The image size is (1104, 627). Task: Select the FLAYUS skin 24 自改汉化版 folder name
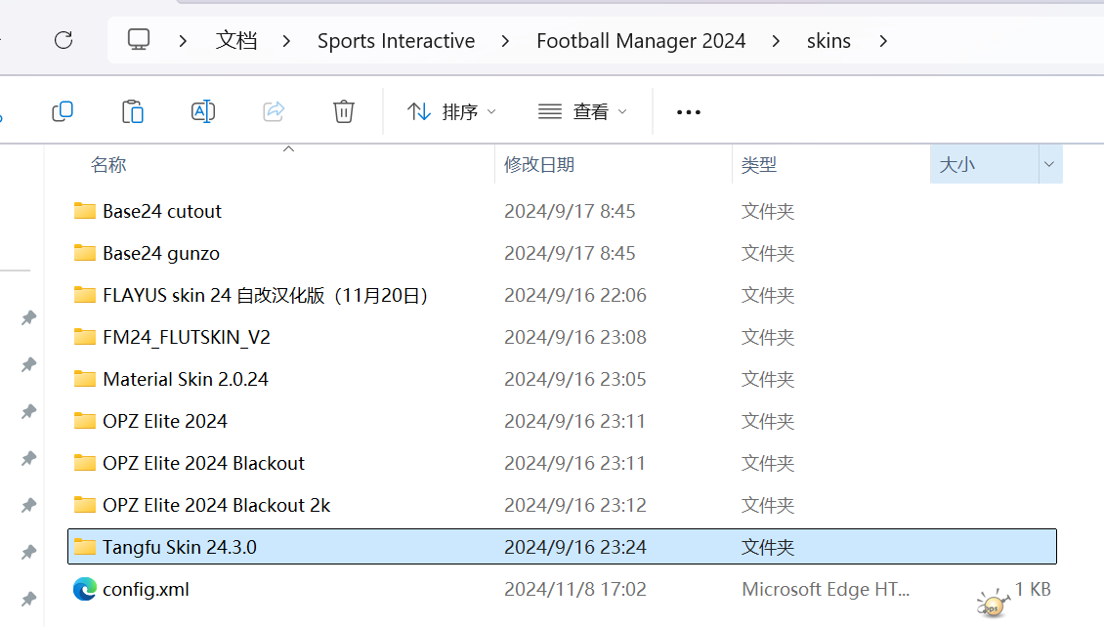[266, 296]
